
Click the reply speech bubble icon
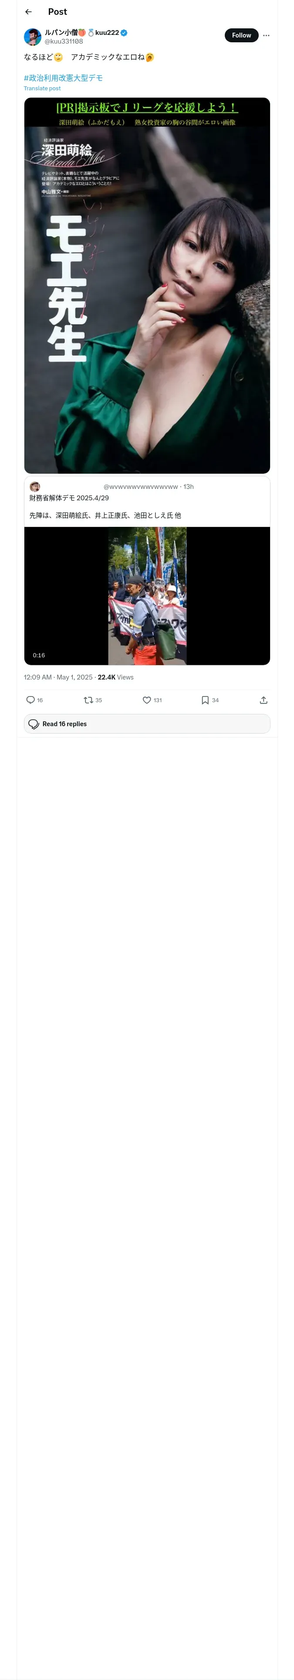(x=30, y=700)
